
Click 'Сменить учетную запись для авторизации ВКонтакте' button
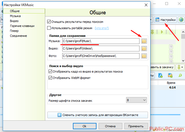click(x=98, y=115)
